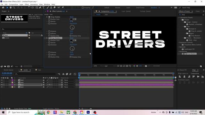Select the Home icon in toolbar
Image resolution: width=205 pixels, height=115 pixels.
click(3, 8)
